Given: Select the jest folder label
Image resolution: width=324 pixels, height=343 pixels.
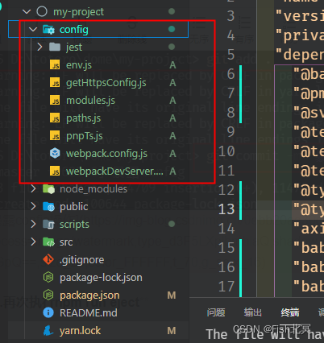Looking at the screenshot, I should [74, 48].
